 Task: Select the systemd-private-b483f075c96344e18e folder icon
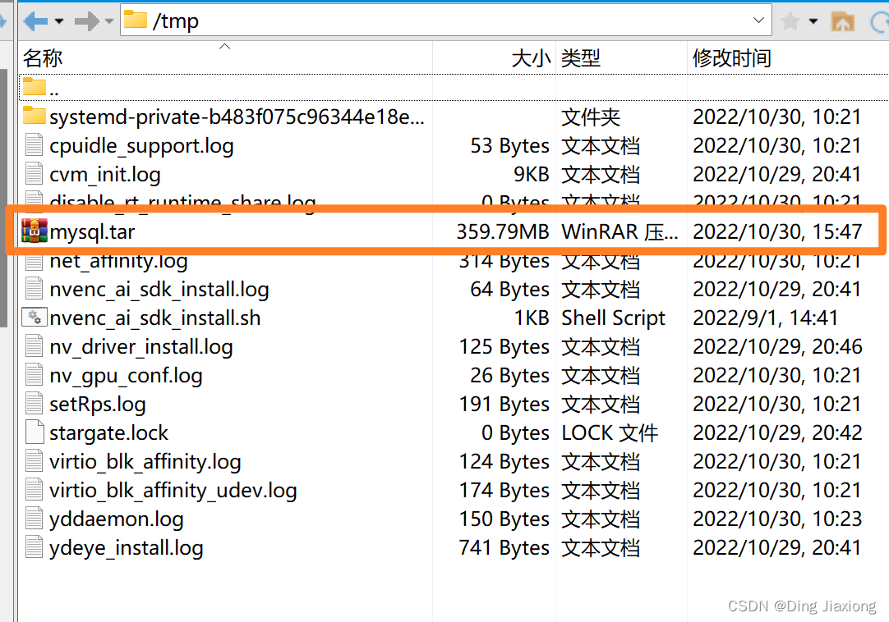(x=34, y=116)
